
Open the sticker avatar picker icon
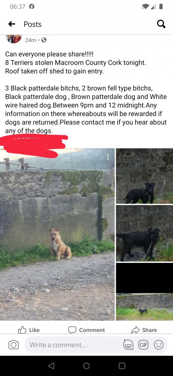pos(128,345)
